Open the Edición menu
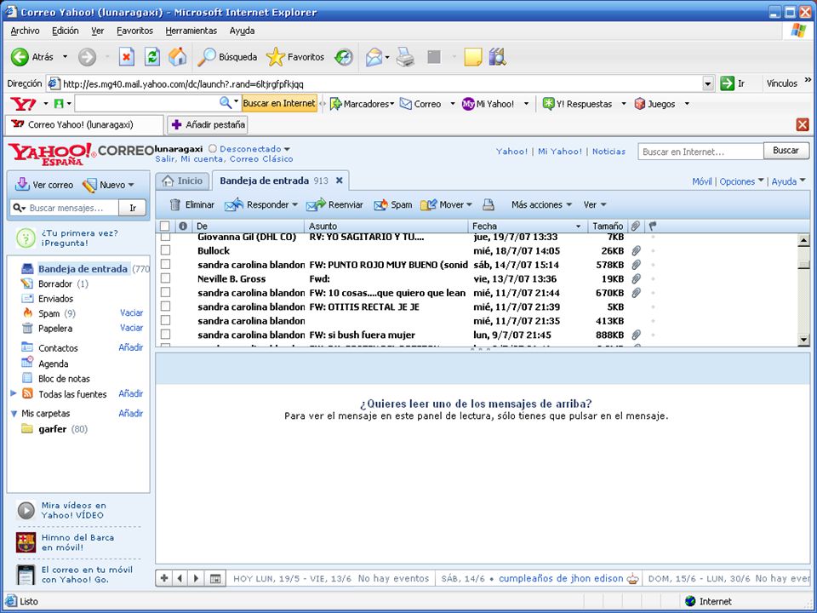 [x=66, y=31]
